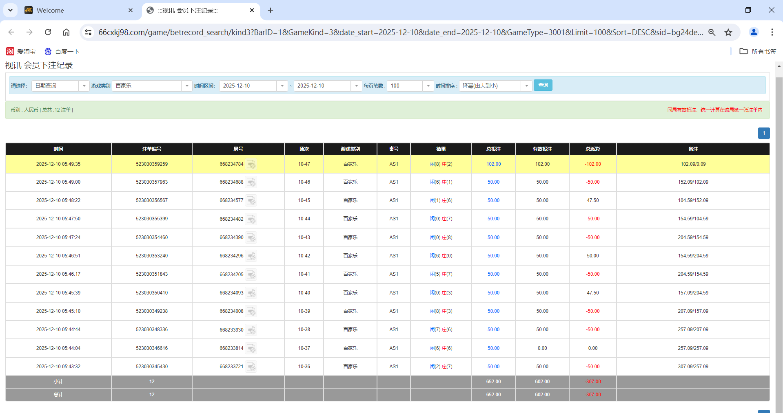
Task: Click the blue 102.00 total bet link
Action: click(493, 164)
